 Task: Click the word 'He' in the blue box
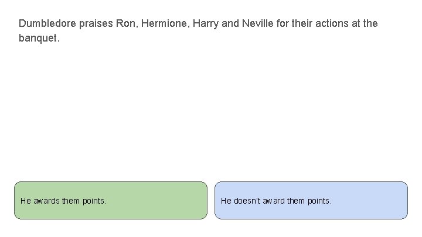point(226,201)
